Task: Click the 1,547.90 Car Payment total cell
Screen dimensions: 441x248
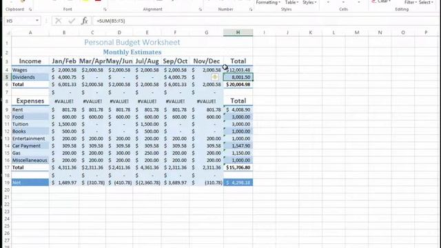Action: point(238,146)
